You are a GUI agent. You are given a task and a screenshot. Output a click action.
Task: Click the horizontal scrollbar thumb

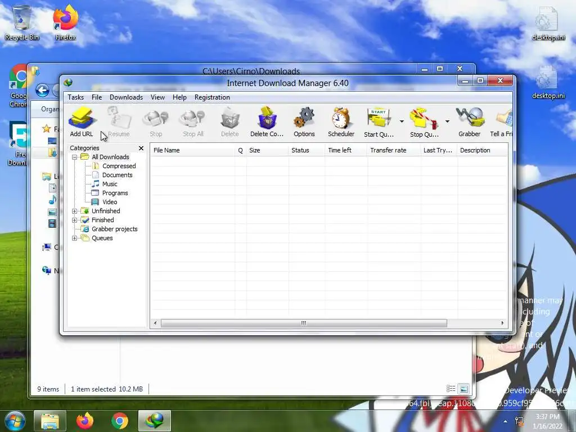pyautogui.click(x=304, y=323)
